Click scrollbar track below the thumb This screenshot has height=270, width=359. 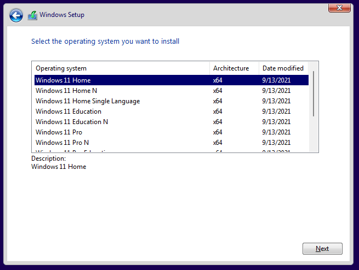pyautogui.click(x=314, y=134)
